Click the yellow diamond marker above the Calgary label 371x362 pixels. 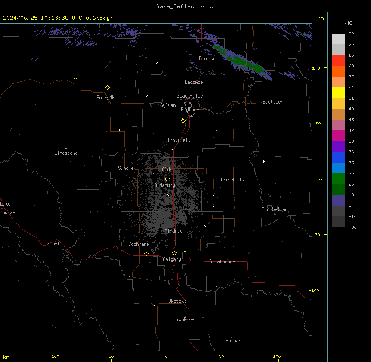pos(174,253)
